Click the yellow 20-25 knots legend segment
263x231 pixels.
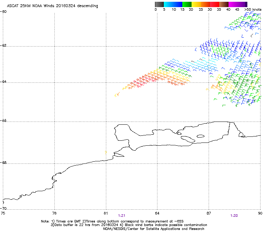click(x=196, y=4)
